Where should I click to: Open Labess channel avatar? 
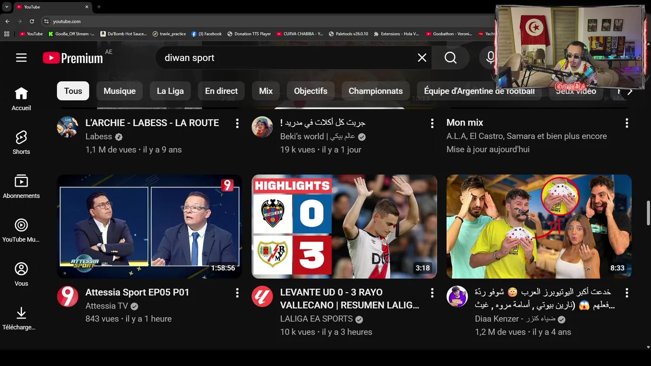click(68, 127)
